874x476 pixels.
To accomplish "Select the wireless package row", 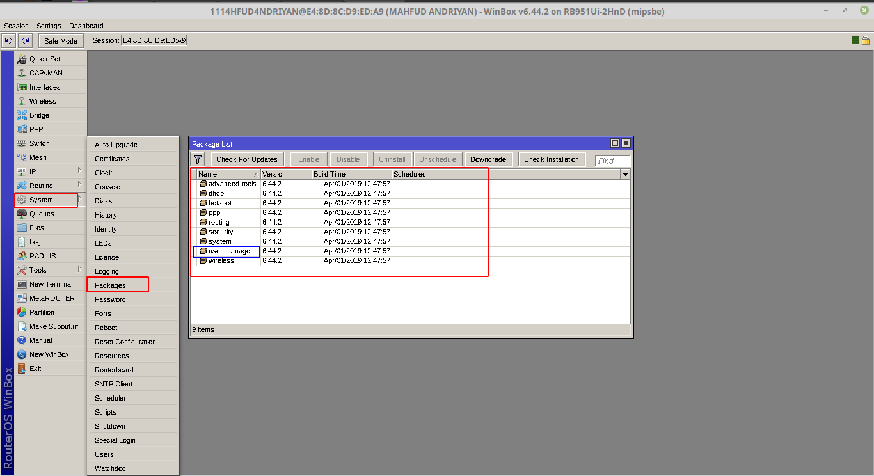I will click(x=410, y=260).
